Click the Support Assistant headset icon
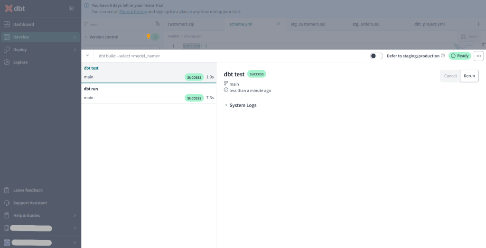Screen dimensions: 486x248 point(7,203)
